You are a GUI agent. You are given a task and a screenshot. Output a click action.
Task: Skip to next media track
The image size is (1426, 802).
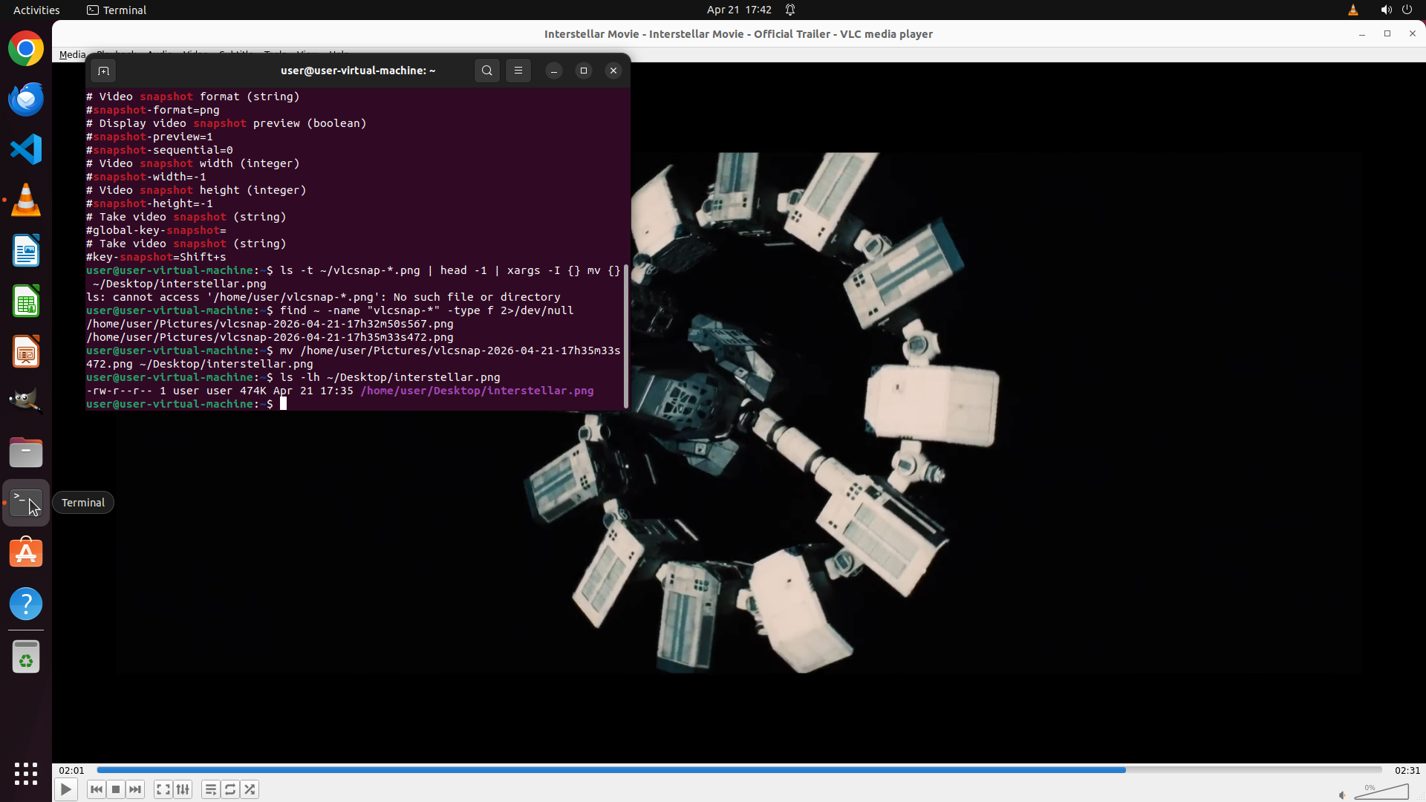(x=135, y=789)
